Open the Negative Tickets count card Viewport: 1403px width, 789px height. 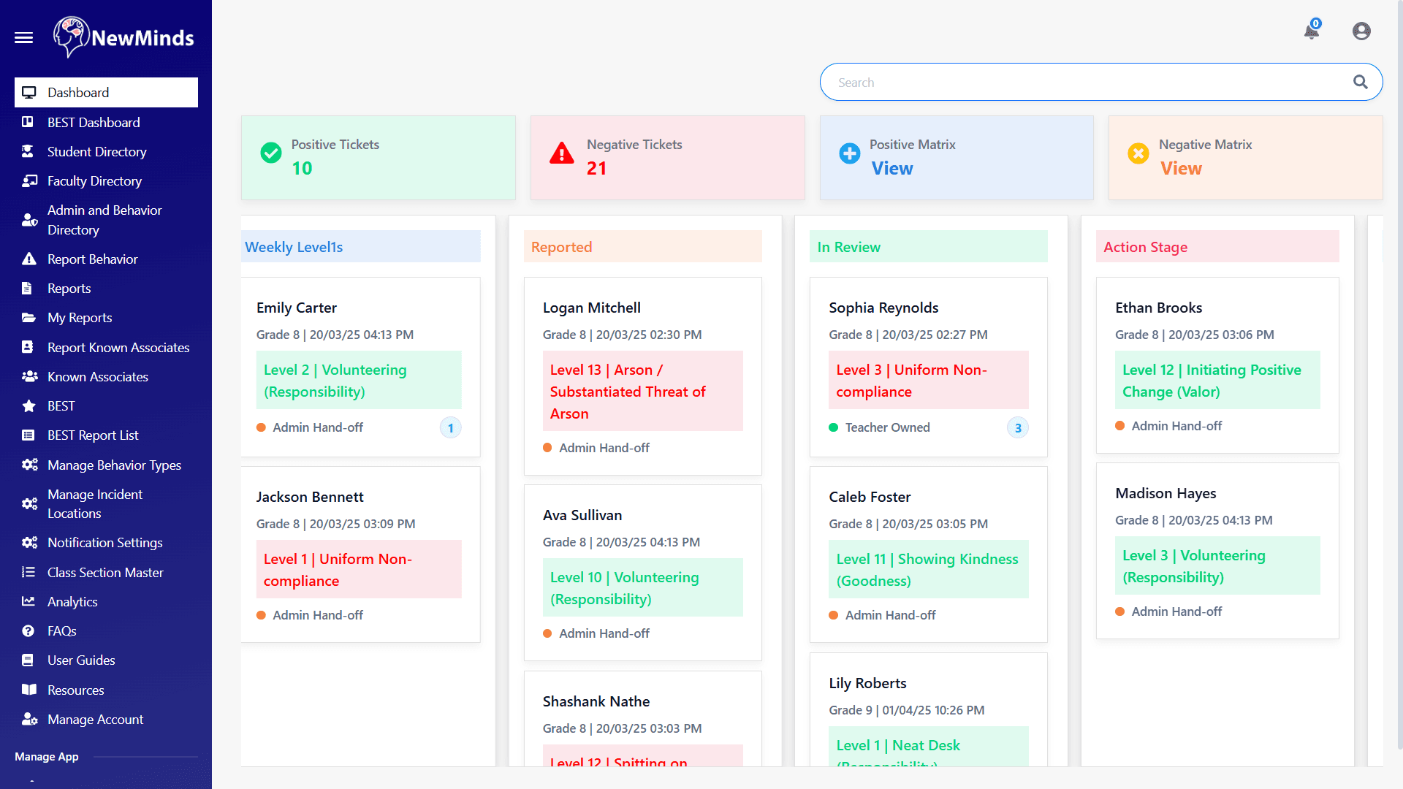point(668,157)
